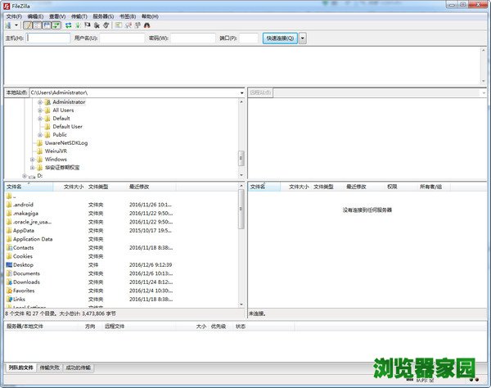Click the Downloads folder icon

[9, 282]
